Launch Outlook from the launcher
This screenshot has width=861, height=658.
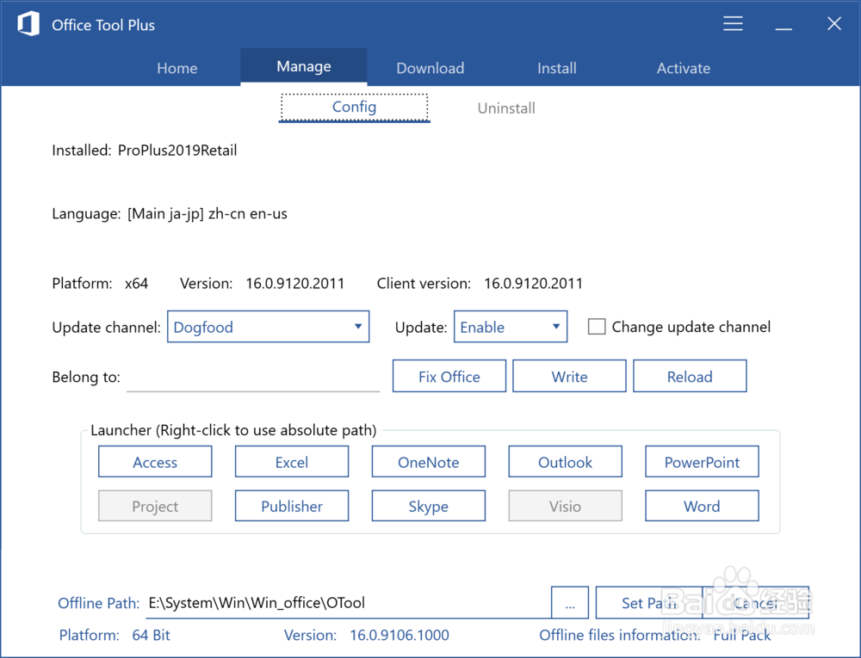point(565,462)
